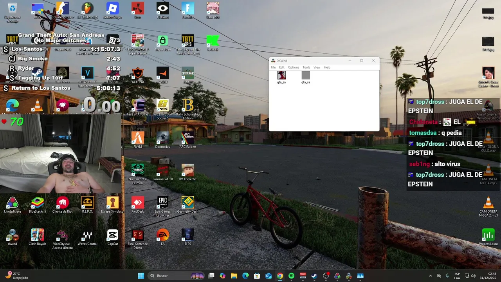Select the Roblox Player desktop icon

pos(113,11)
